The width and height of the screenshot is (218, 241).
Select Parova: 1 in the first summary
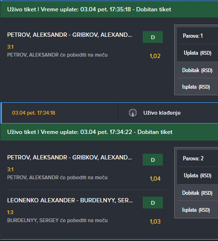pyautogui.click(x=193, y=36)
